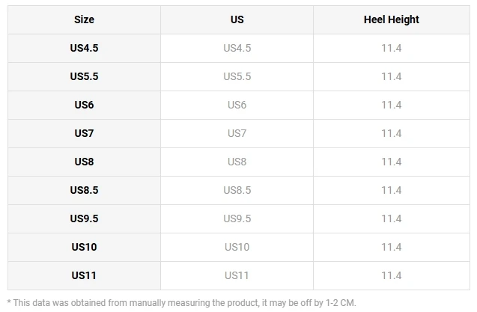Click the heel height value for US4.5 row

(391, 48)
